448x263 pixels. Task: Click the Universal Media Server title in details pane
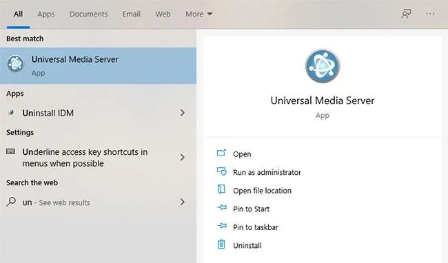point(323,101)
